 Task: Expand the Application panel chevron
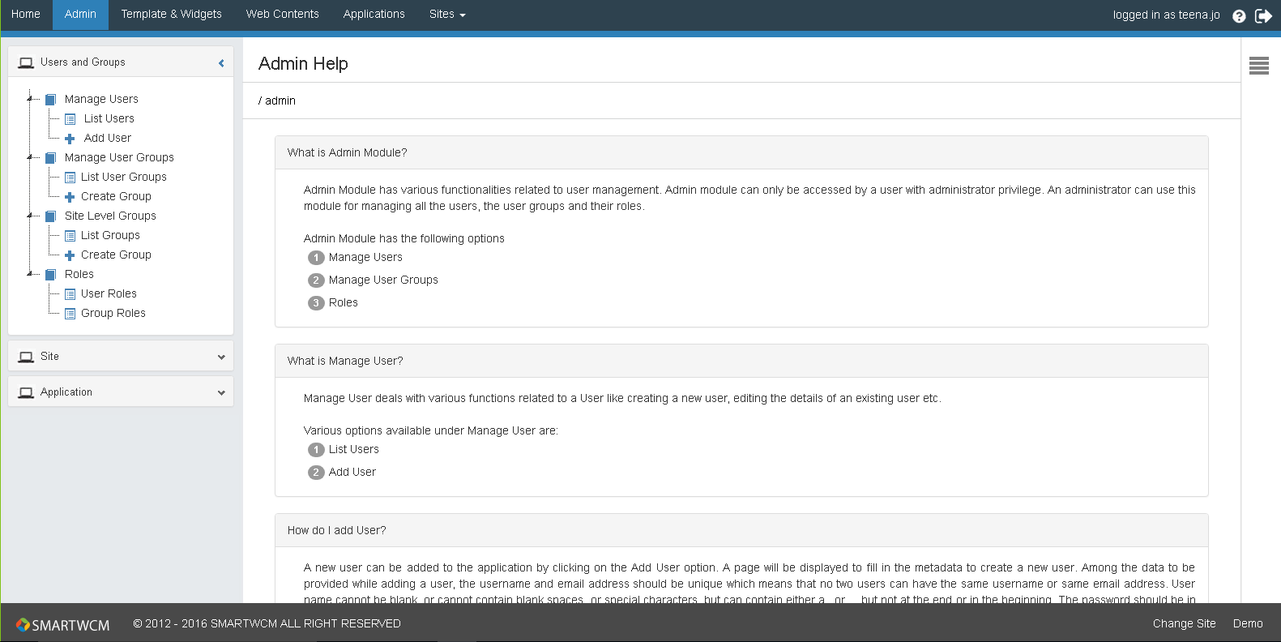pos(221,392)
